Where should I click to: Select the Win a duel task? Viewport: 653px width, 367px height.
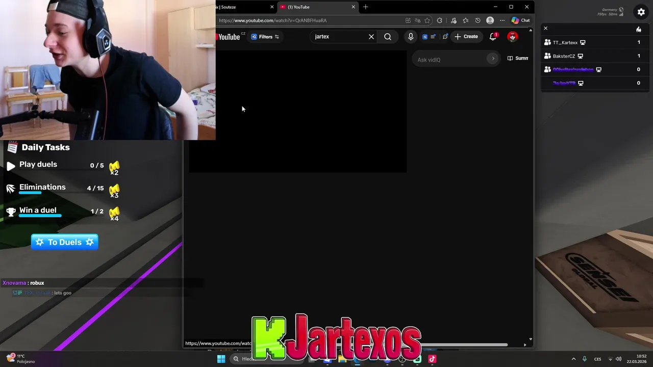tap(62, 212)
